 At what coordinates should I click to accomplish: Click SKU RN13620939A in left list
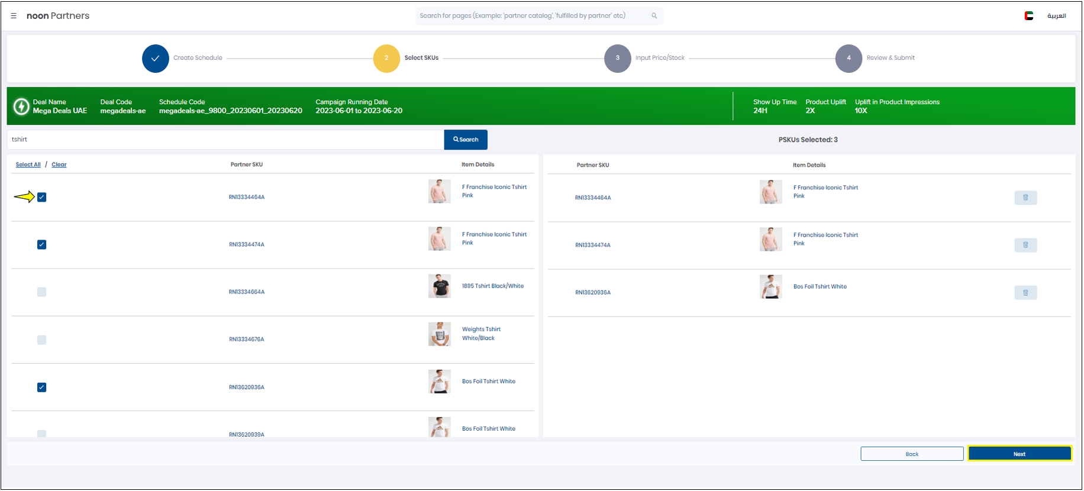[x=247, y=435]
